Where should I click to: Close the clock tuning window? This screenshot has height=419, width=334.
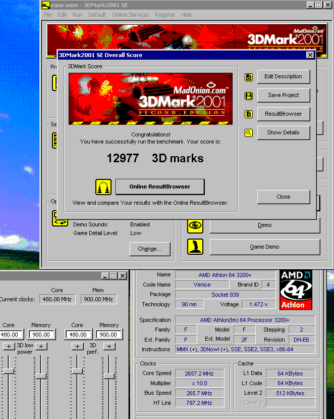[123, 276]
